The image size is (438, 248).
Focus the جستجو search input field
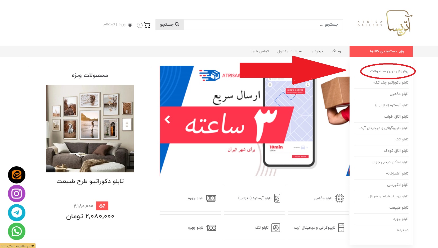click(263, 24)
